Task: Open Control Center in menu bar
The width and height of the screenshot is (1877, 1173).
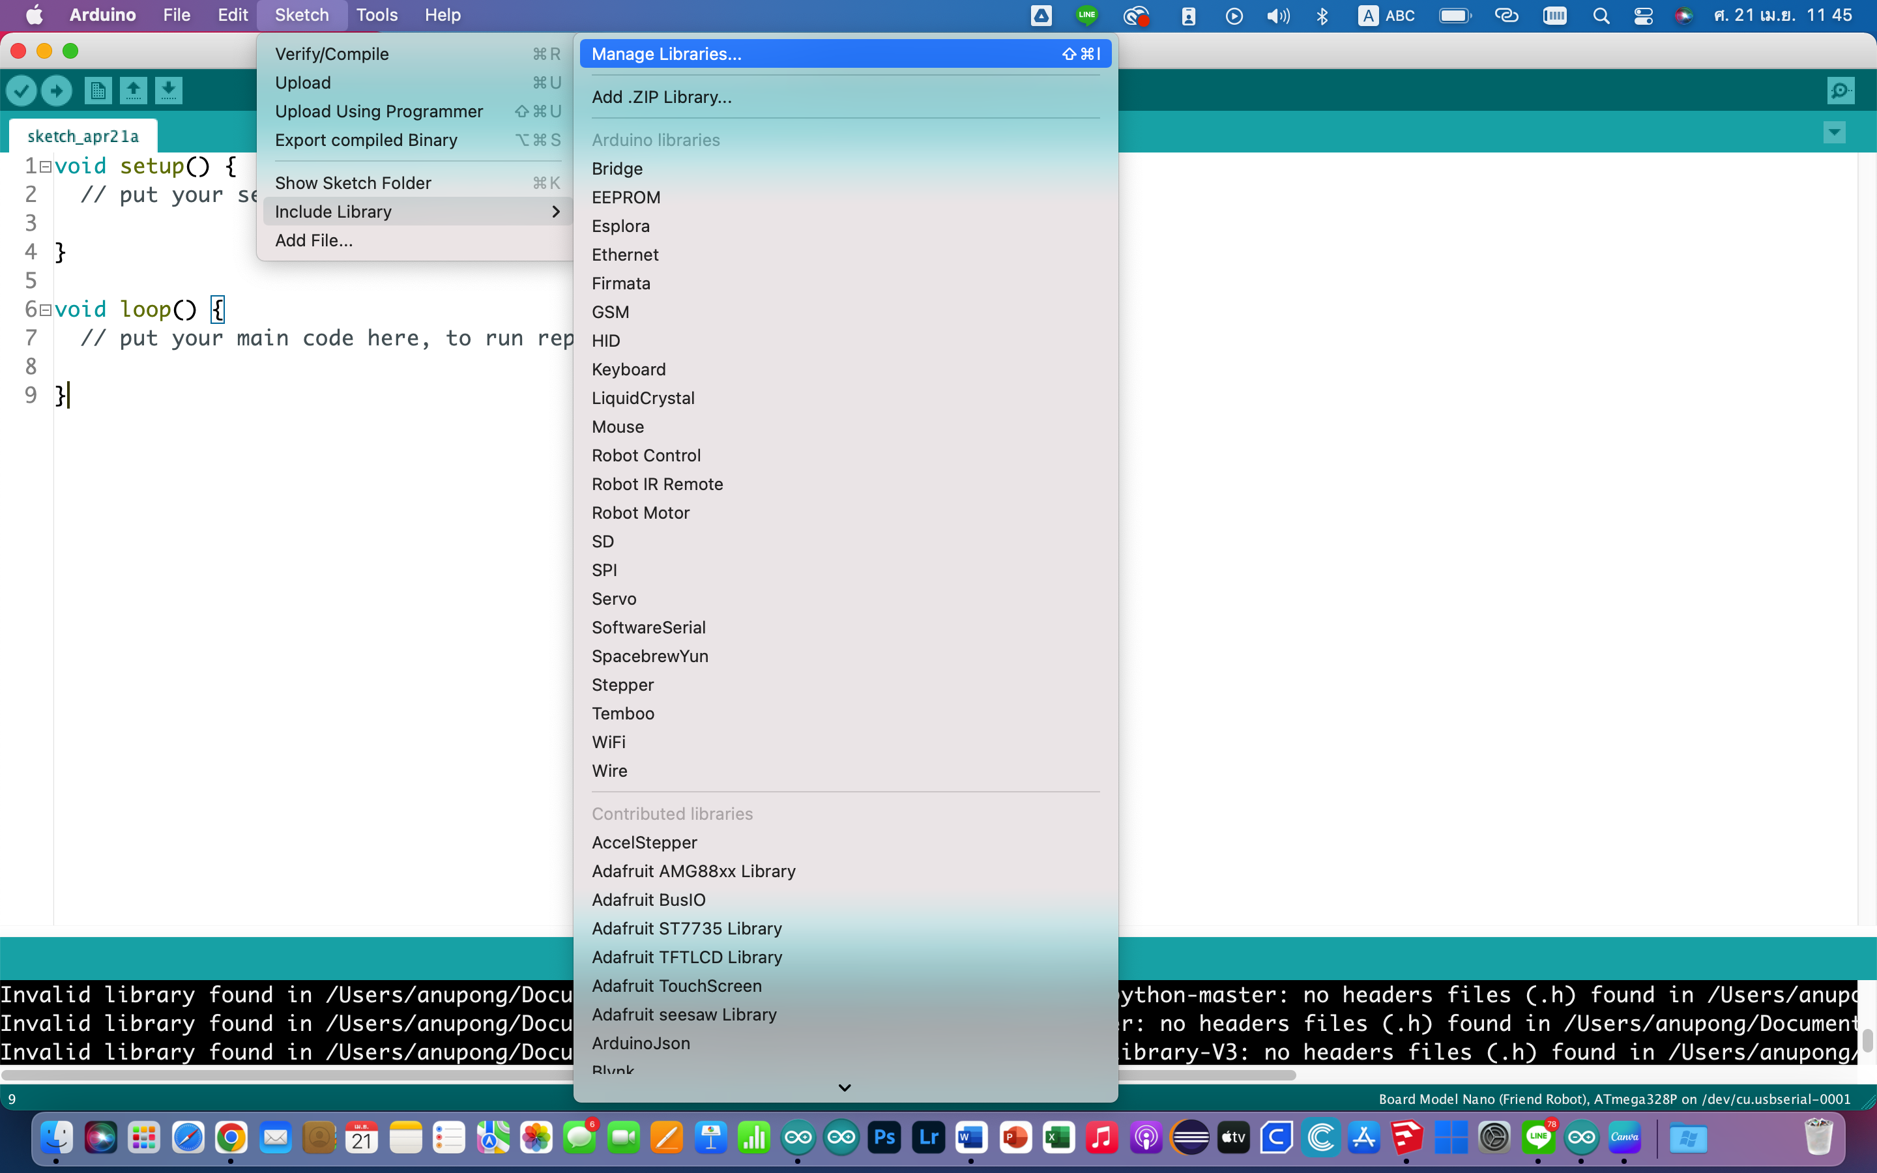Action: (x=1643, y=15)
